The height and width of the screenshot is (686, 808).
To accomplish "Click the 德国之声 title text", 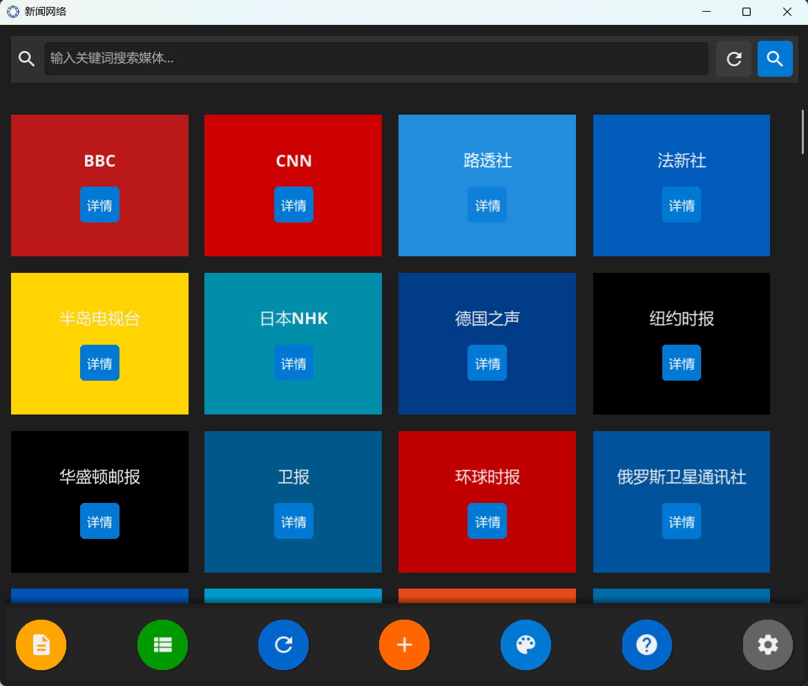I will click(487, 319).
